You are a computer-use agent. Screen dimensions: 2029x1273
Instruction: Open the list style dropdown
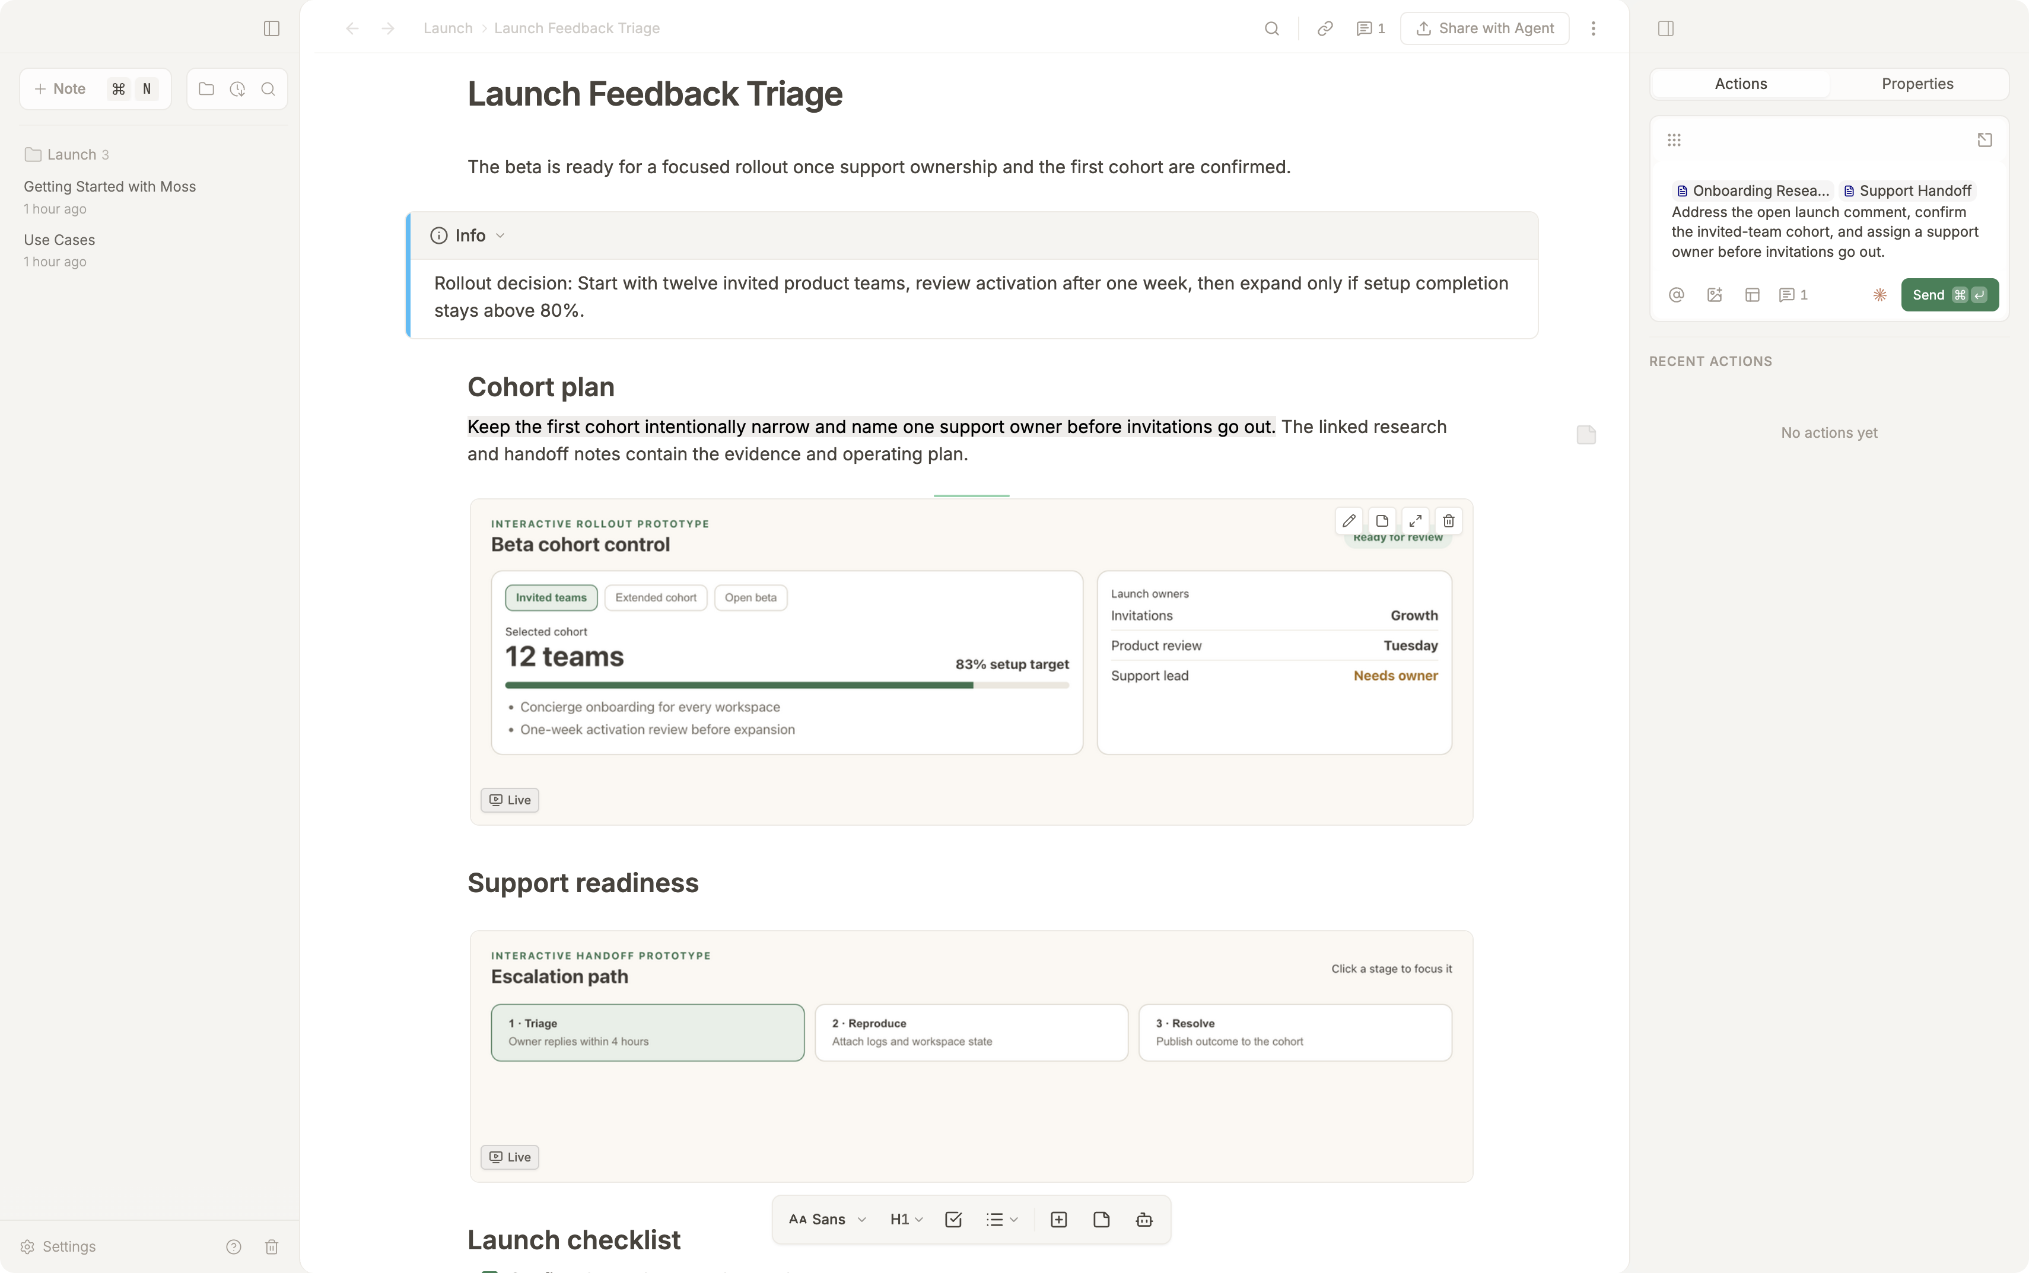1002,1220
